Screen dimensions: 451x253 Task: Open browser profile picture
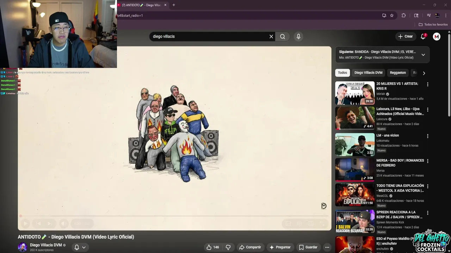(437, 15)
